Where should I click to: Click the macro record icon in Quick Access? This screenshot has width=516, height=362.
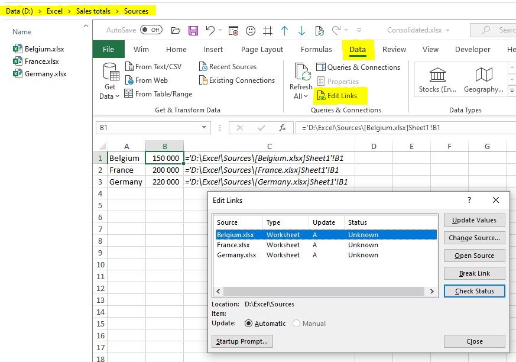pyautogui.click(x=233, y=31)
